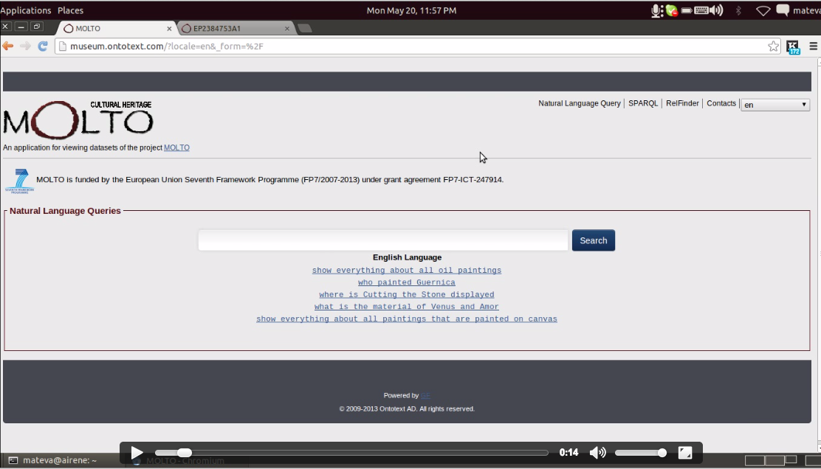Open the Natural Language Query page
This screenshot has width=821, height=469.
pyautogui.click(x=580, y=103)
